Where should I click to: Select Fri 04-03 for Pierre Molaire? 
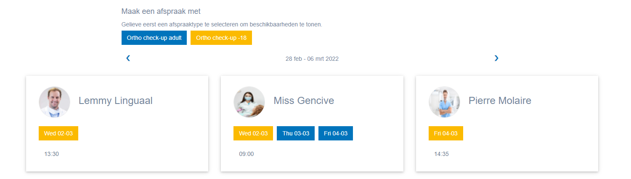click(x=446, y=133)
